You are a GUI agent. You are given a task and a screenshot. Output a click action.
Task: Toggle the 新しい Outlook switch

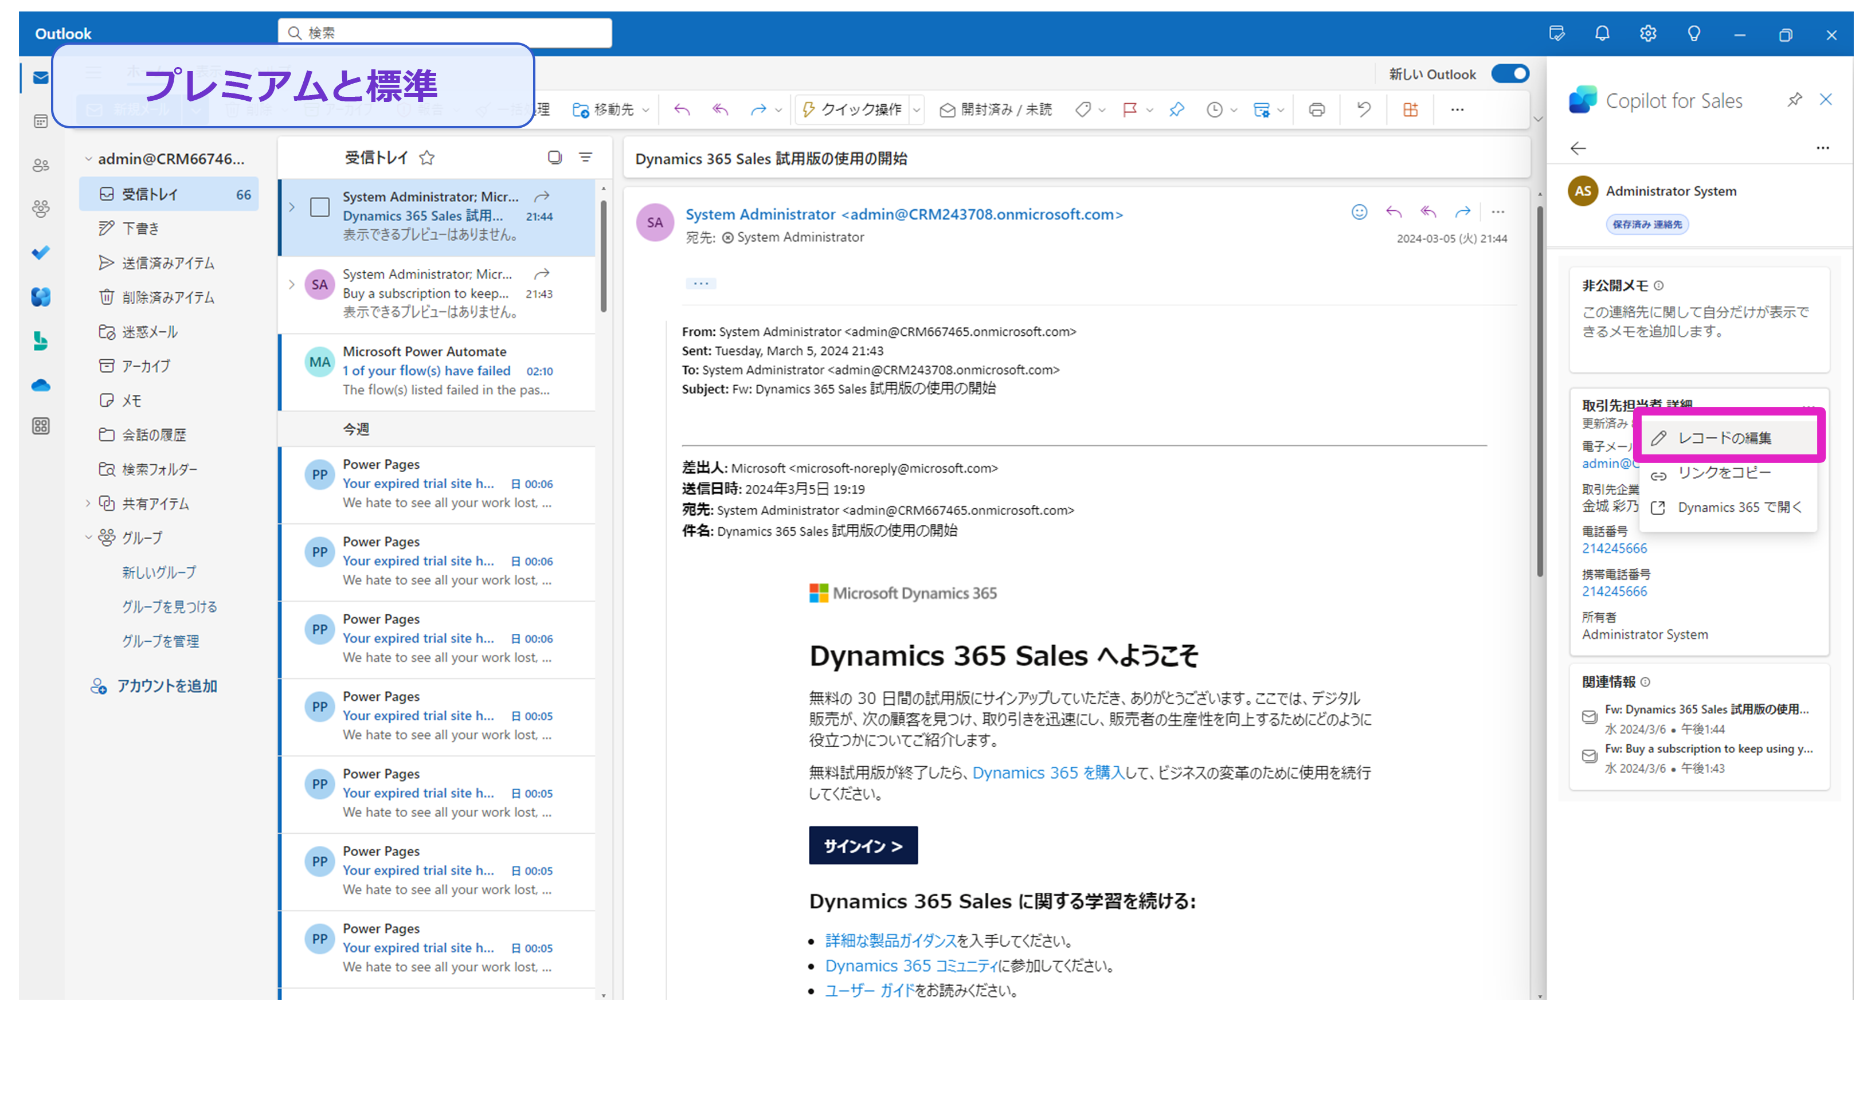(1510, 73)
